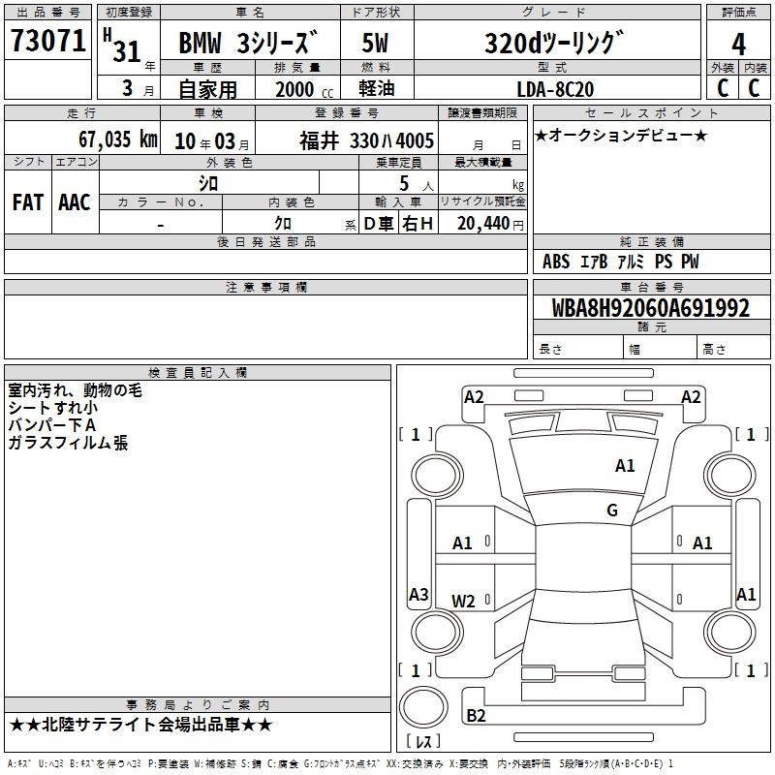775x775 pixels.
Task: Click the lot number 73071
Action: click(x=47, y=41)
